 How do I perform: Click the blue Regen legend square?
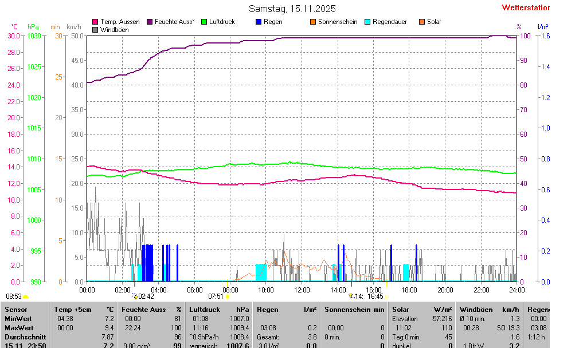[x=259, y=22]
